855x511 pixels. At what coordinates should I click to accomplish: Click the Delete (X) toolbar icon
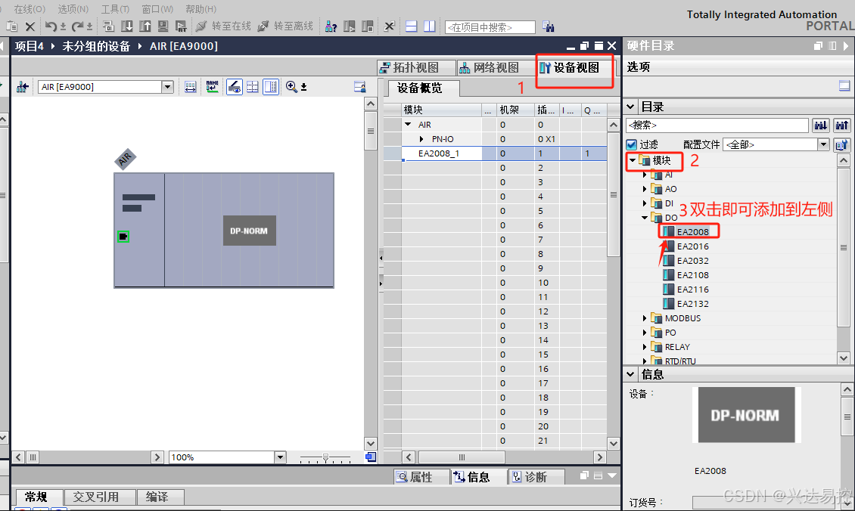pyautogui.click(x=30, y=26)
